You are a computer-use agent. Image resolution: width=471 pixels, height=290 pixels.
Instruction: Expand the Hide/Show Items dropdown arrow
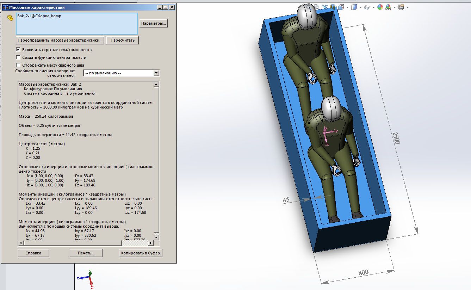tap(373, 7)
